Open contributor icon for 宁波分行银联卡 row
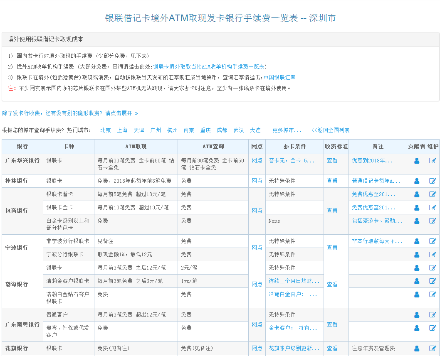Screen dimensions: 440x356 [x=417, y=255]
